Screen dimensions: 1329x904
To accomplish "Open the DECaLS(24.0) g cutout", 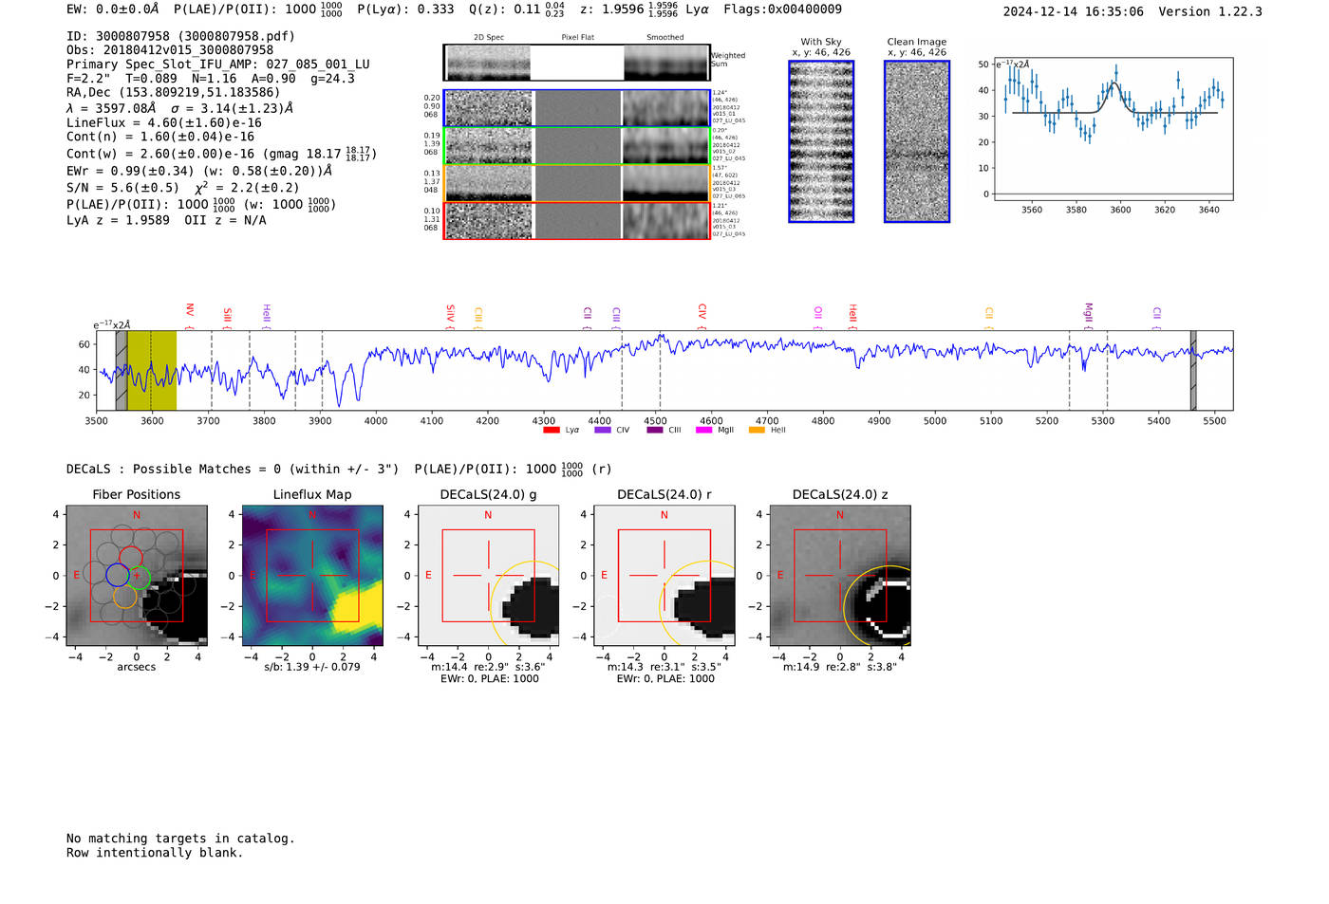I will click(x=488, y=576).
